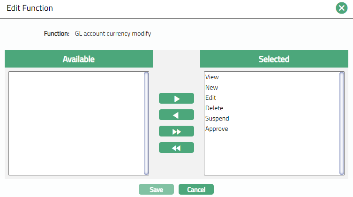This screenshot has height=197, width=353.
Task: Click the double left-arrow remove-all button
Action: click(x=176, y=148)
